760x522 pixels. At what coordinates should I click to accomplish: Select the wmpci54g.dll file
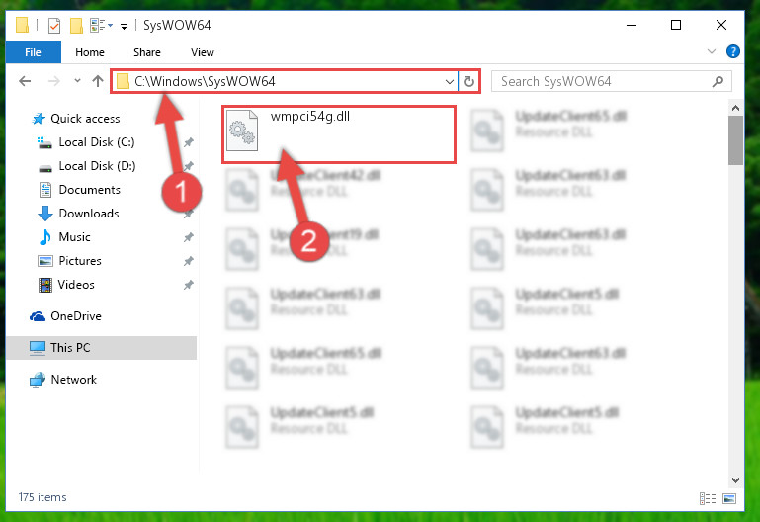[x=339, y=134]
